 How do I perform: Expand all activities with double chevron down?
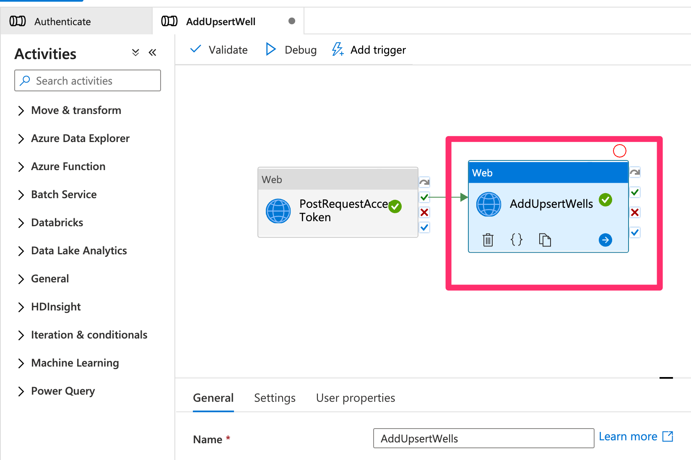tap(135, 52)
